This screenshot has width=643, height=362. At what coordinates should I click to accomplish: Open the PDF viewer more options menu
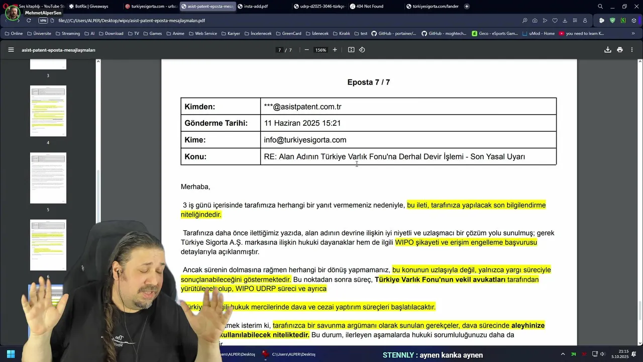(x=632, y=50)
